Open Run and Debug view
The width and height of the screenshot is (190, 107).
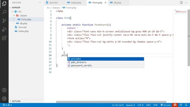(x=4, y=29)
